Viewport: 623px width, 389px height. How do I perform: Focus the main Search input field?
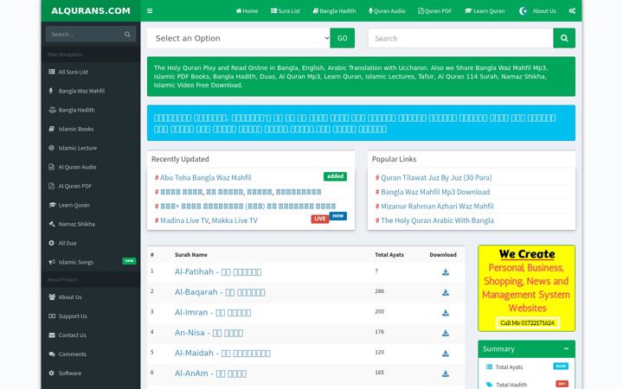point(460,38)
